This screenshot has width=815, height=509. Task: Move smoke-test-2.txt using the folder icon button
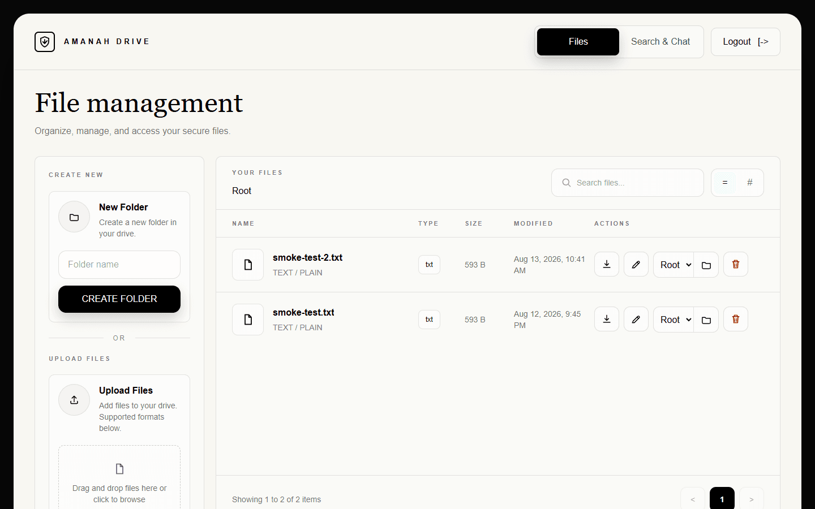pyautogui.click(x=706, y=265)
